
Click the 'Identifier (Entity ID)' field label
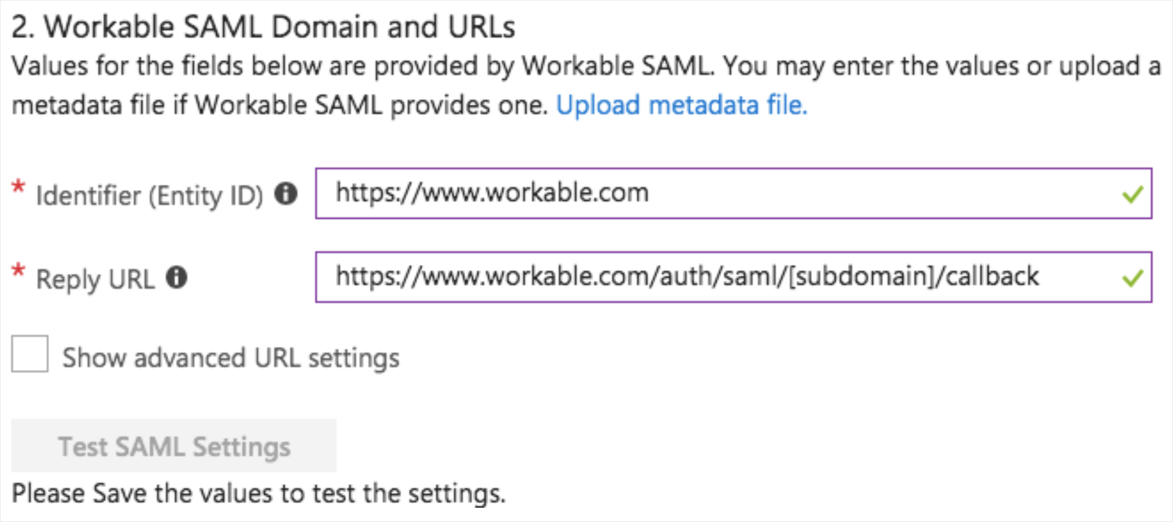tap(149, 196)
